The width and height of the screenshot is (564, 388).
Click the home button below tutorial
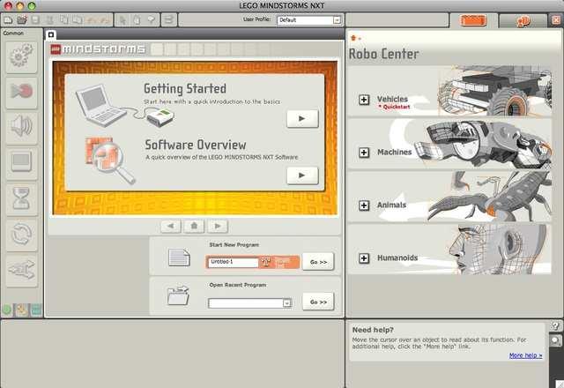pos(194,226)
